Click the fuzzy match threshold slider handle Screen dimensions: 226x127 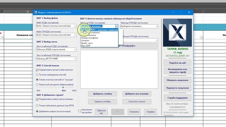63,87
